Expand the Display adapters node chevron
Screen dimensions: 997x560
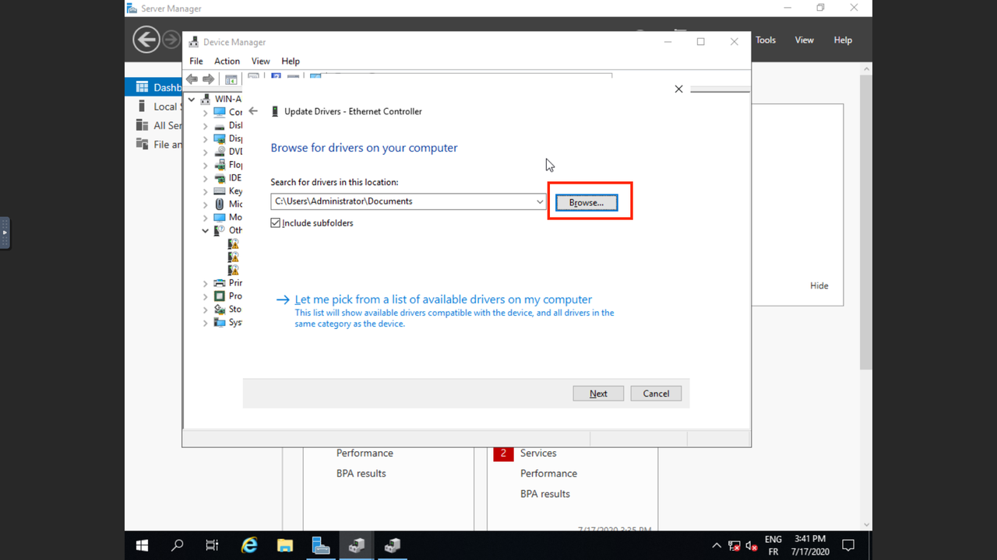(x=206, y=138)
